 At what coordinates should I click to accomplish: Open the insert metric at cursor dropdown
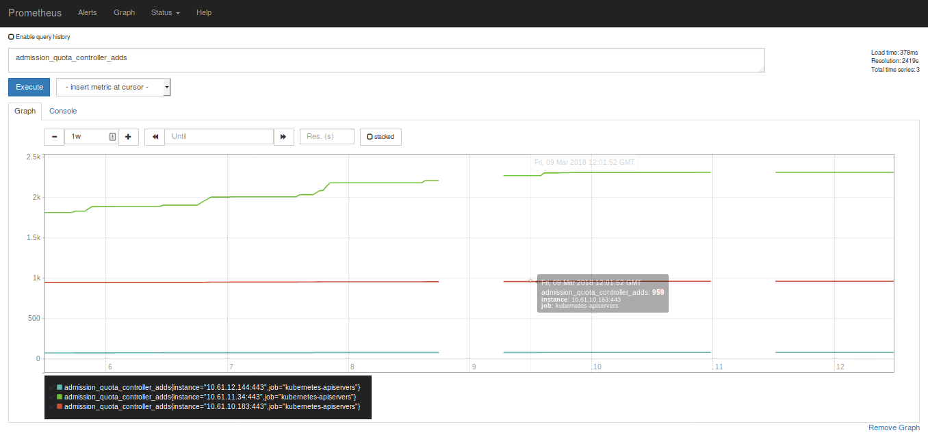click(113, 87)
